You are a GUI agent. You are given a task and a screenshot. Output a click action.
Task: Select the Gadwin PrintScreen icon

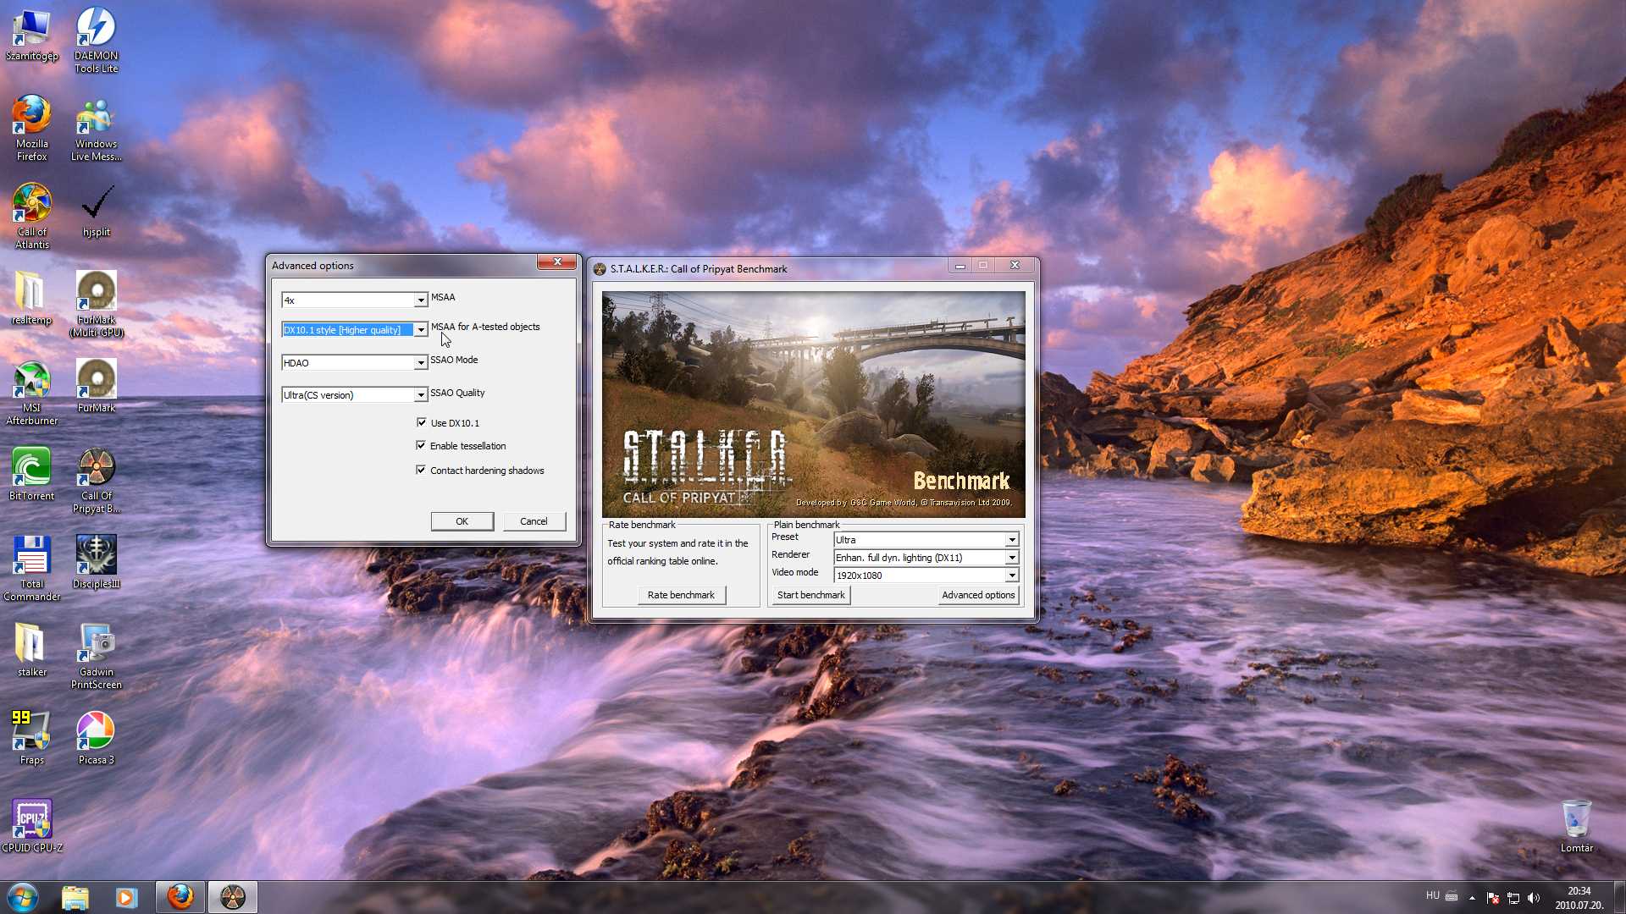click(x=96, y=657)
